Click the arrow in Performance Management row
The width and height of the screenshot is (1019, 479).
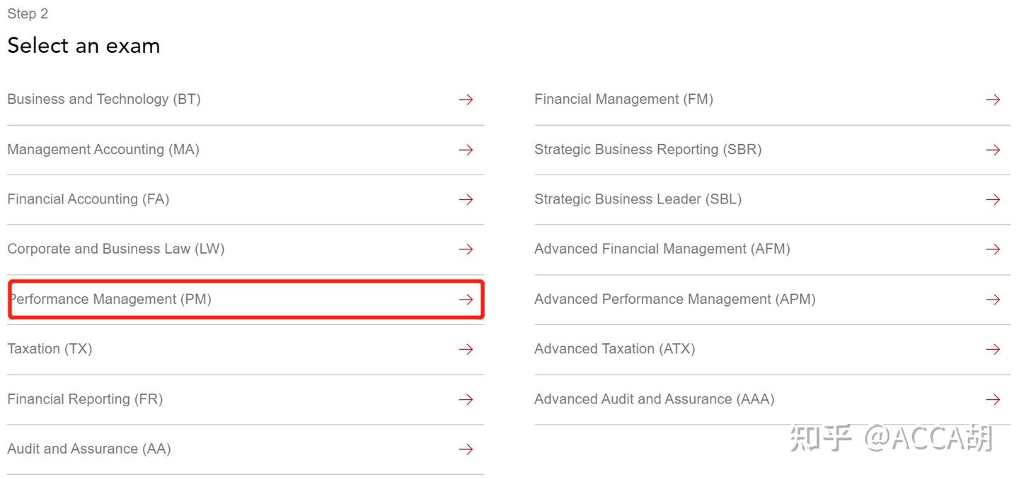(x=466, y=300)
